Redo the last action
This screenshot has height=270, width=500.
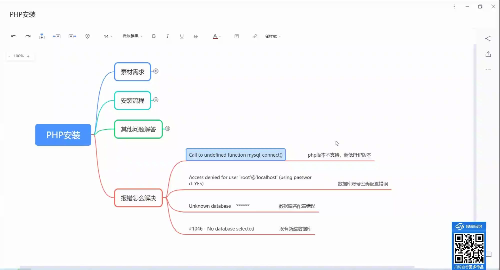click(x=28, y=36)
